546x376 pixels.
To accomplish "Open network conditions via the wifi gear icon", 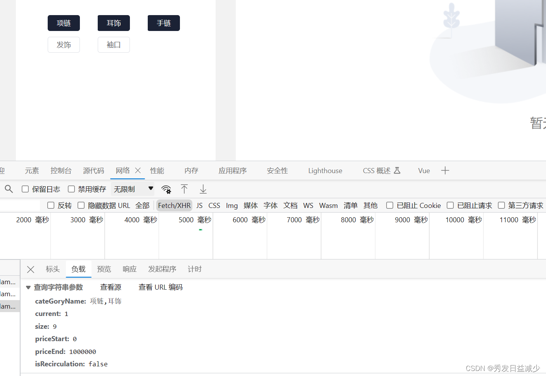I will tap(166, 189).
